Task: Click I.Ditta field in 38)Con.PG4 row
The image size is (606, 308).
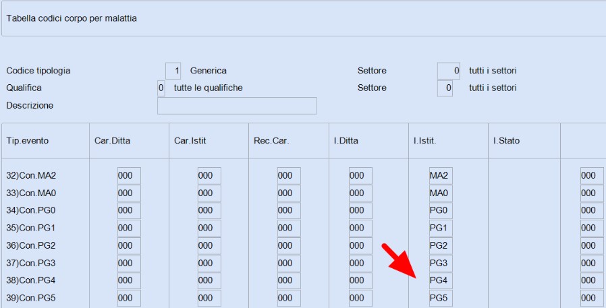Action: click(x=360, y=280)
